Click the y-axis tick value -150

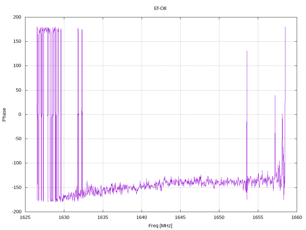17,187
